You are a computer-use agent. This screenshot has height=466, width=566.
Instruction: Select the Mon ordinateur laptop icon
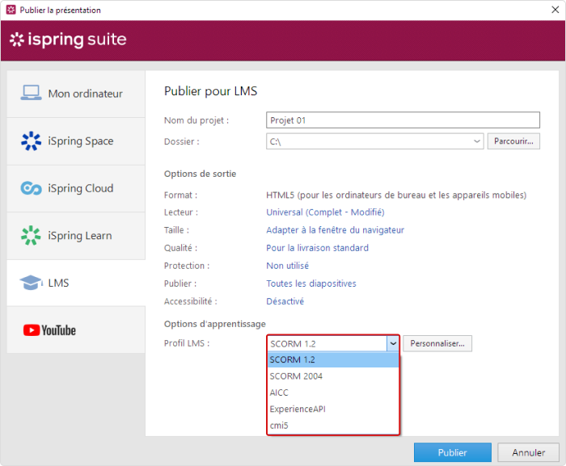click(x=31, y=93)
